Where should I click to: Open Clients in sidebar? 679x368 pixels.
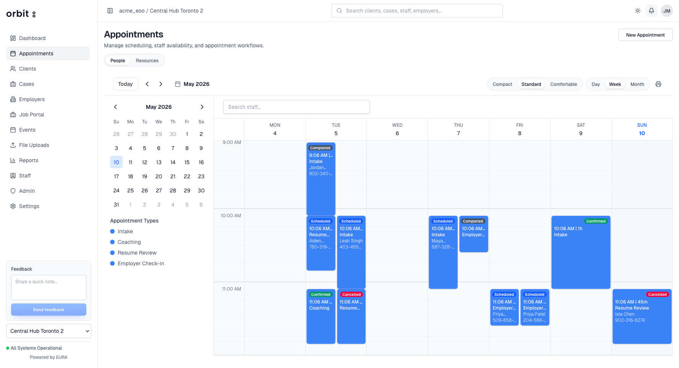[48, 69]
